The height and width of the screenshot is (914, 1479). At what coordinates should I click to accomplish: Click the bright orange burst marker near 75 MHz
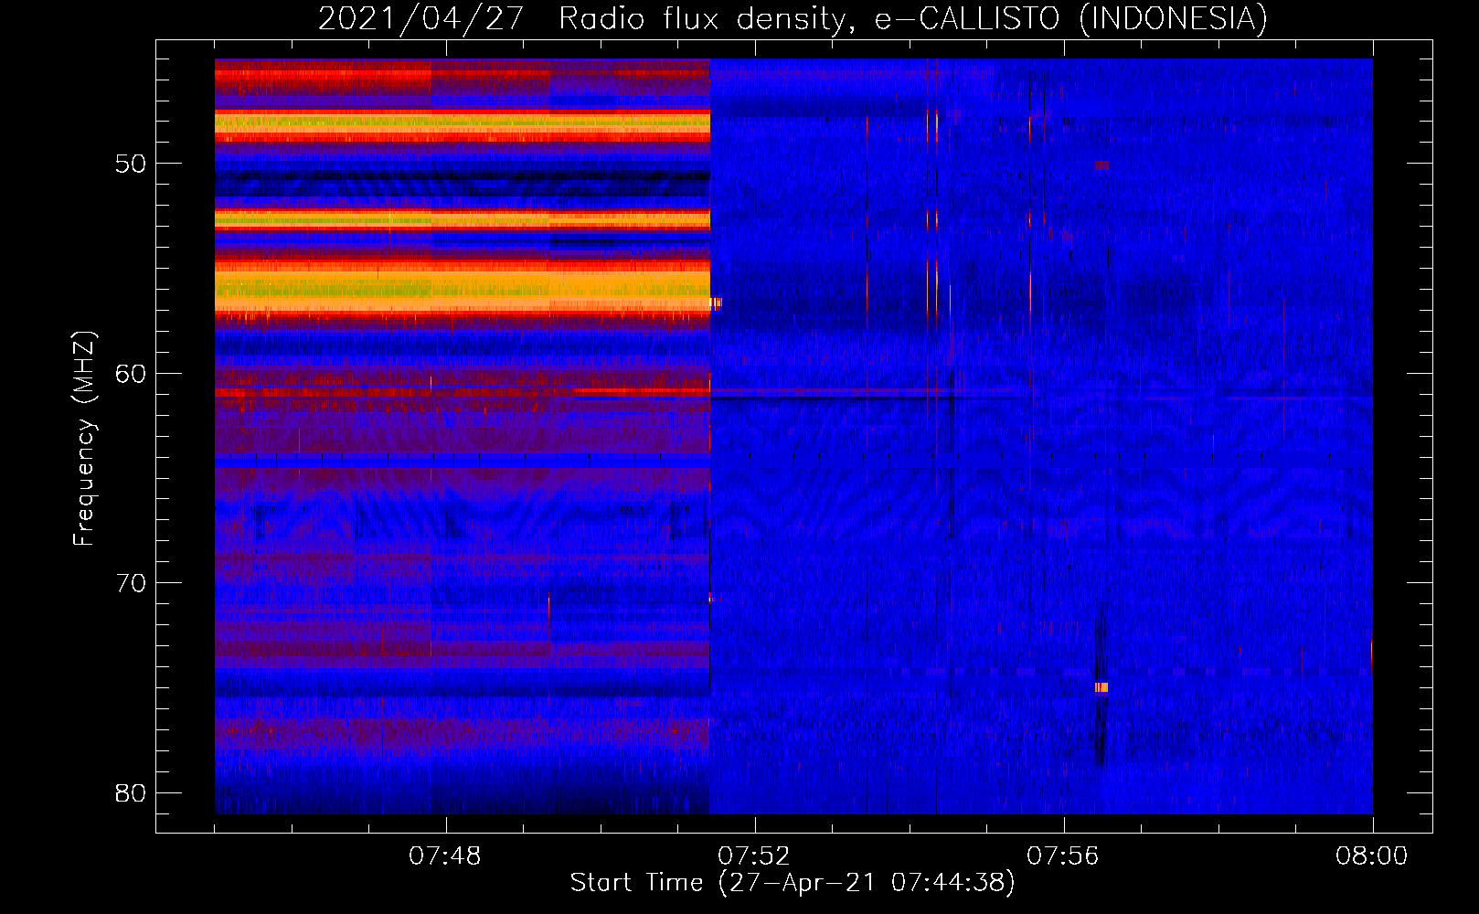click(x=1101, y=687)
